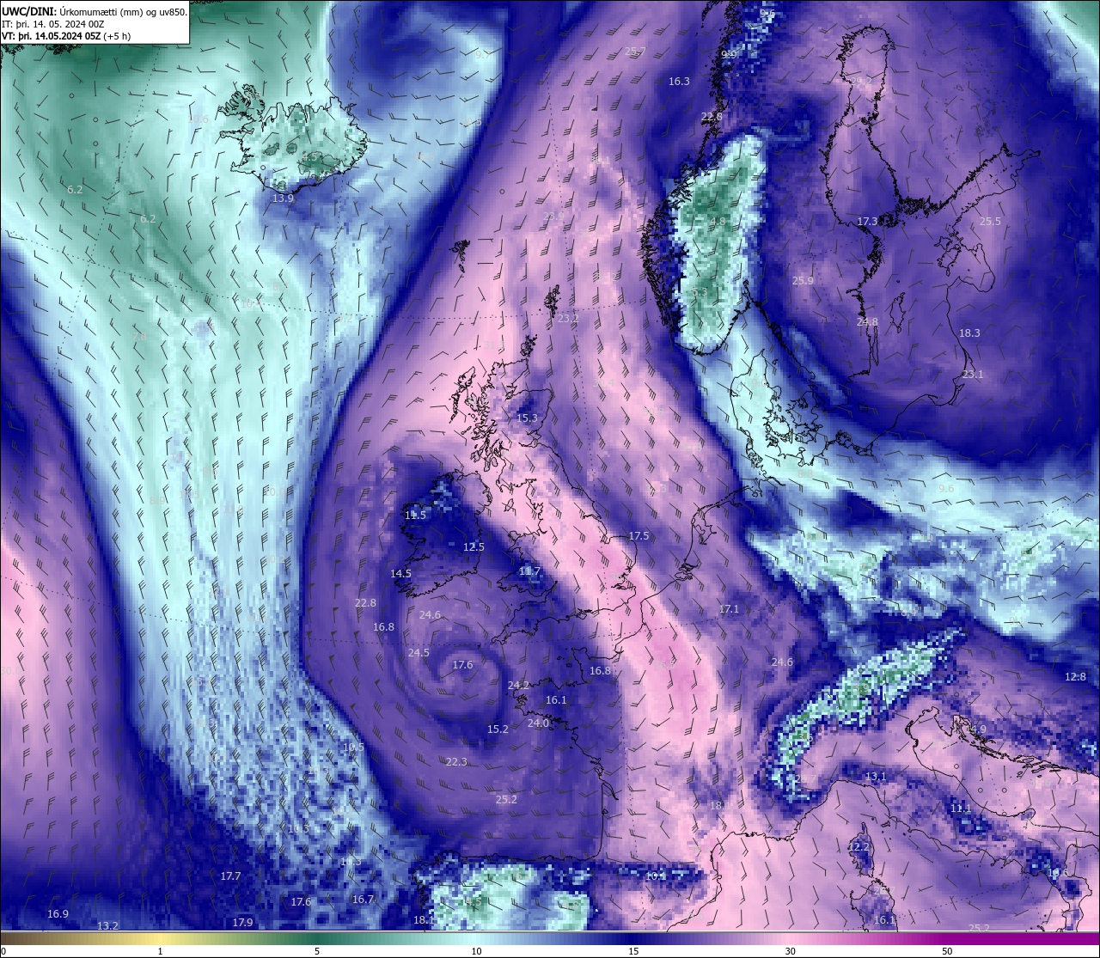Image resolution: width=1100 pixels, height=958 pixels.
Task: Click the 17.3 value on the map
Action: (867, 222)
